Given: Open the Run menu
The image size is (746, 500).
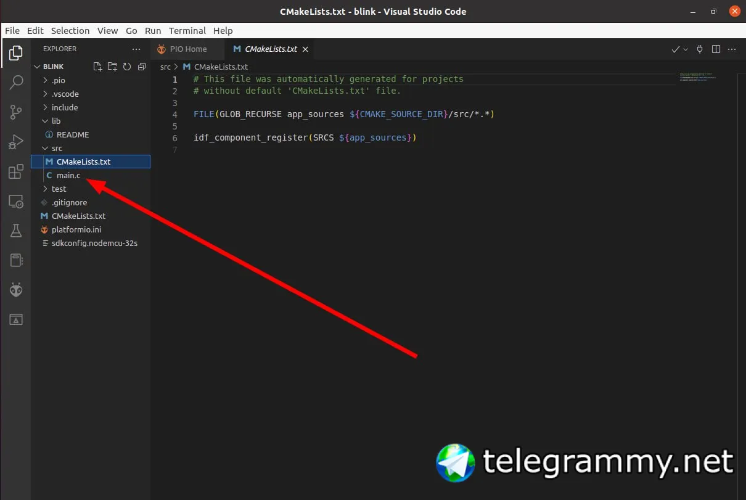Looking at the screenshot, I should tap(153, 30).
